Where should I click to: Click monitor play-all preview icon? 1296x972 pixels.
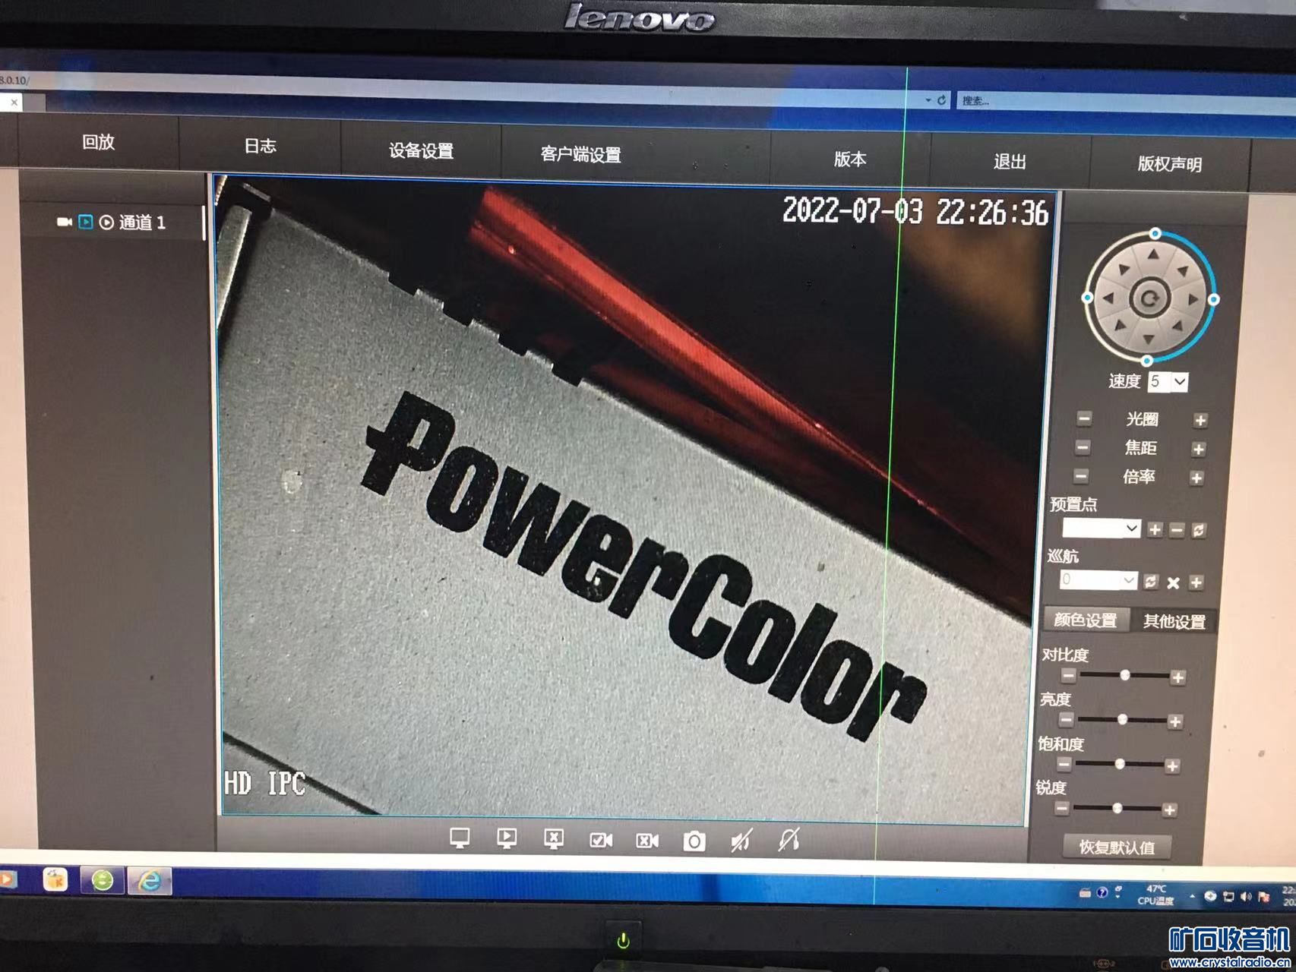pos(507,839)
